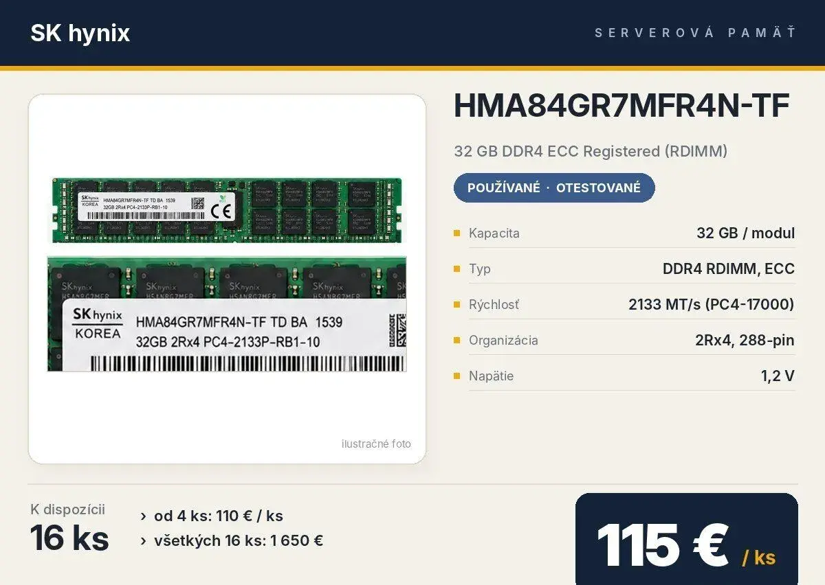Click the chevron before všetkých 16 ks
This screenshot has width=825, height=585.
143,540
